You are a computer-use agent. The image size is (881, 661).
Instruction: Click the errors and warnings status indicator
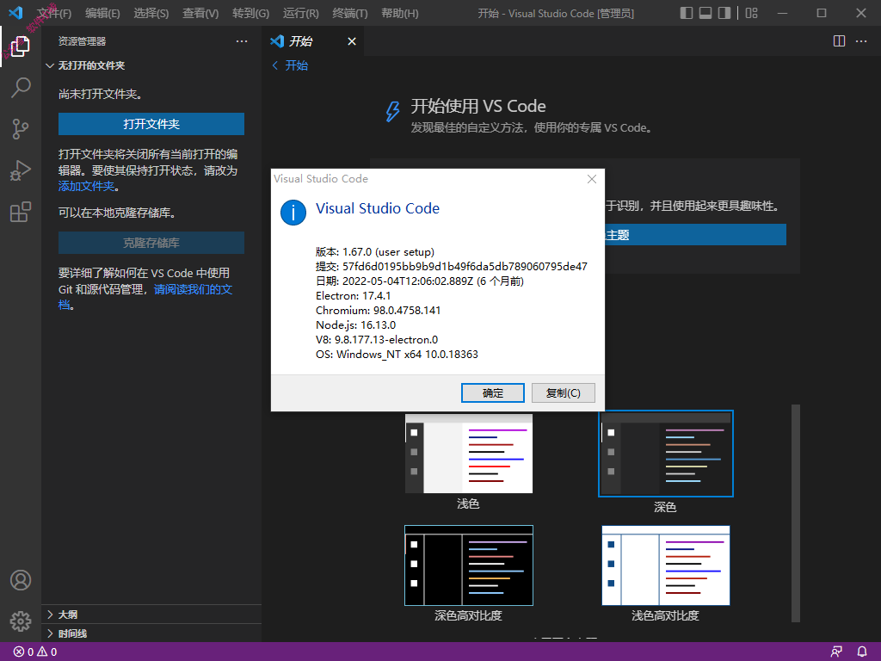coord(35,652)
